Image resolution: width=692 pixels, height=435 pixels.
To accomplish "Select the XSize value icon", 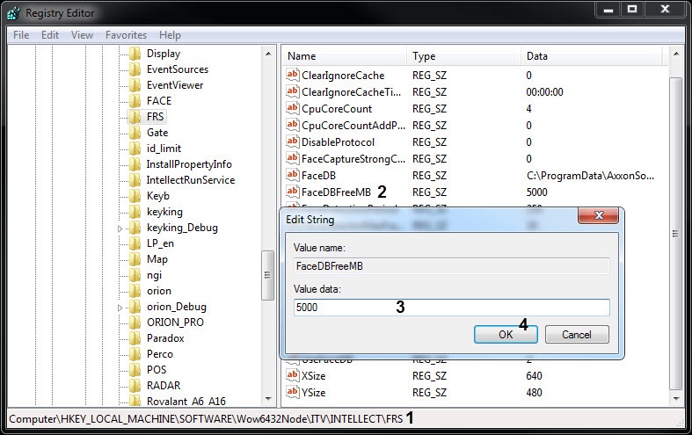I will click(x=294, y=375).
